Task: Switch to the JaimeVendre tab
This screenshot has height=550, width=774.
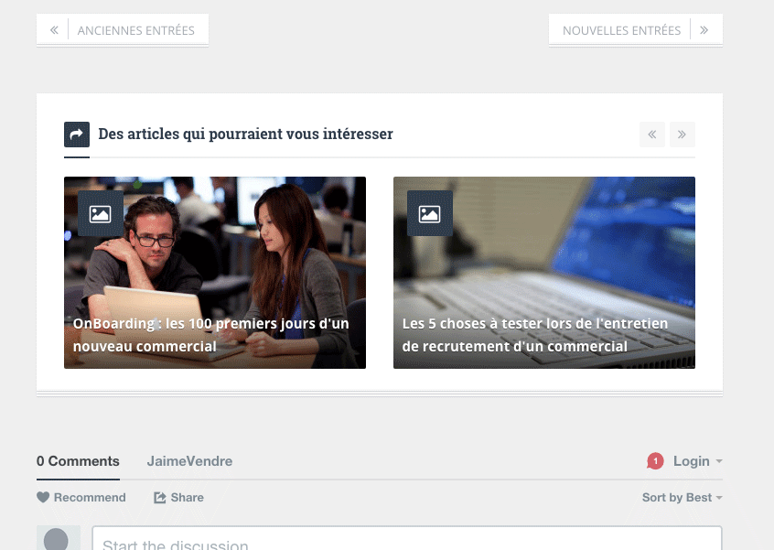Action: pos(189,461)
